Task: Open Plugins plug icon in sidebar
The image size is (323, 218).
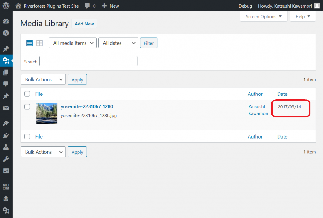Action: [6, 135]
